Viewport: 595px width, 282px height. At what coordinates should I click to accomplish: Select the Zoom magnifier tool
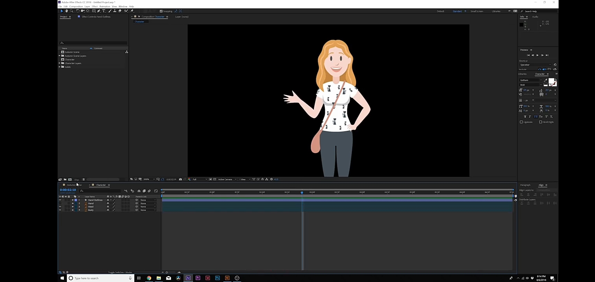(x=71, y=11)
